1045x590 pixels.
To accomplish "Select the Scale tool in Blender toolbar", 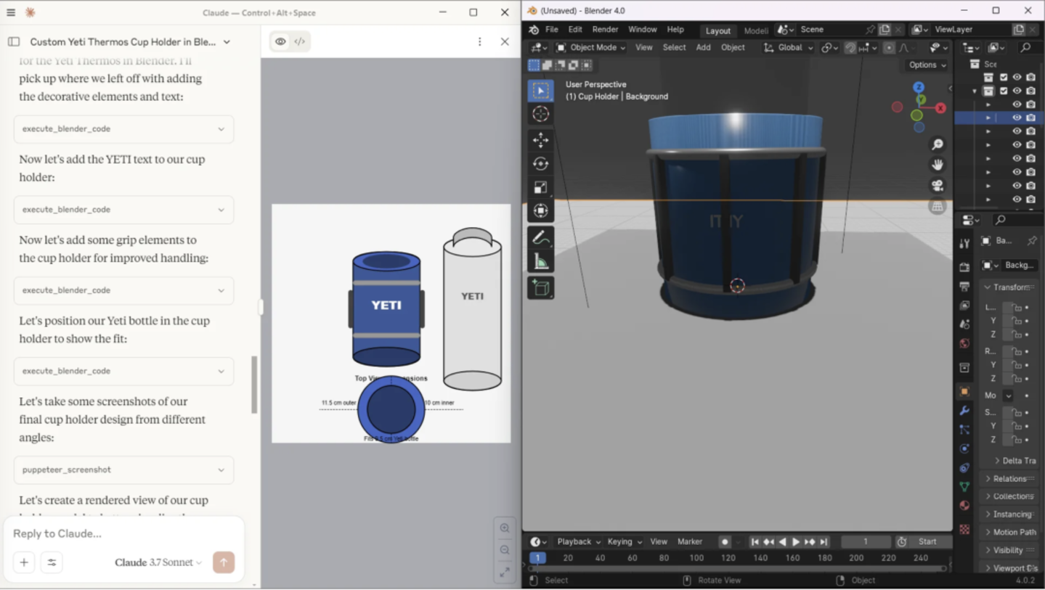I will coord(540,187).
